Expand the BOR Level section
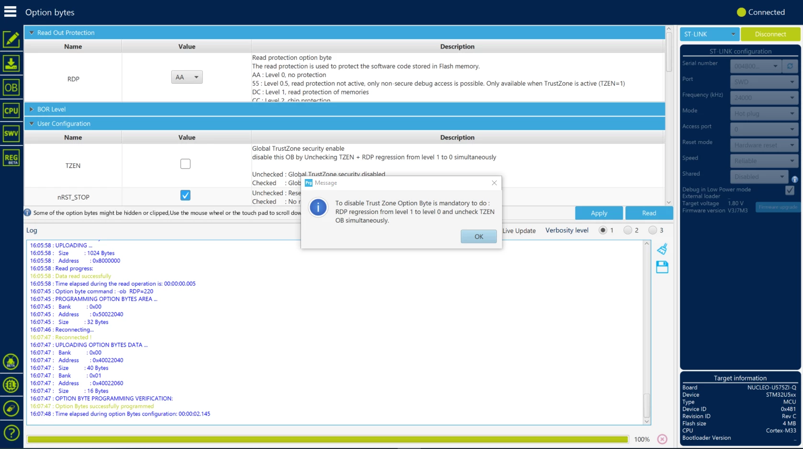 [32, 109]
